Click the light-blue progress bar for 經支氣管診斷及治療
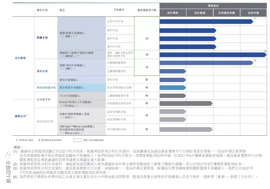The height and width of the screenshot is (189, 270). 173,88
